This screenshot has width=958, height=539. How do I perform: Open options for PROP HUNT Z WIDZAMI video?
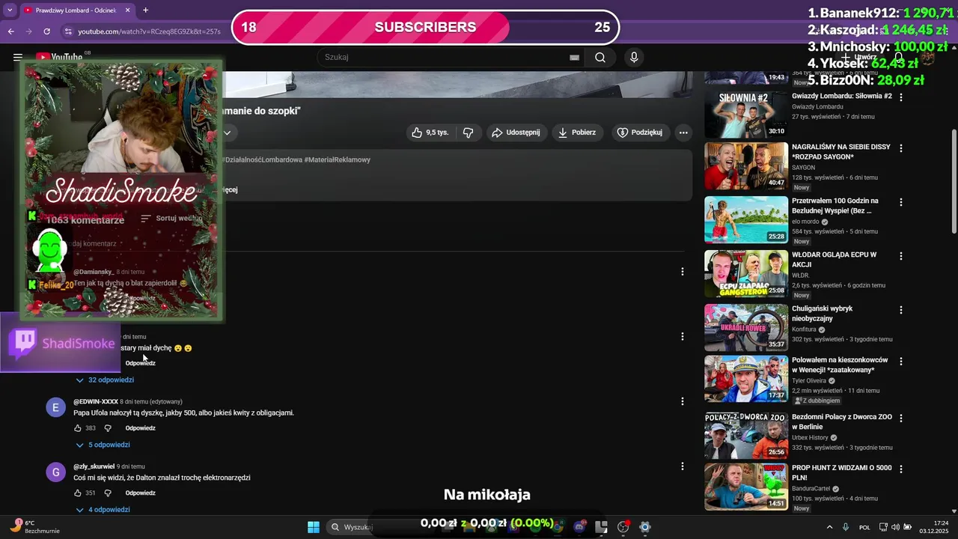pyautogui.click(x=900, y=469)
